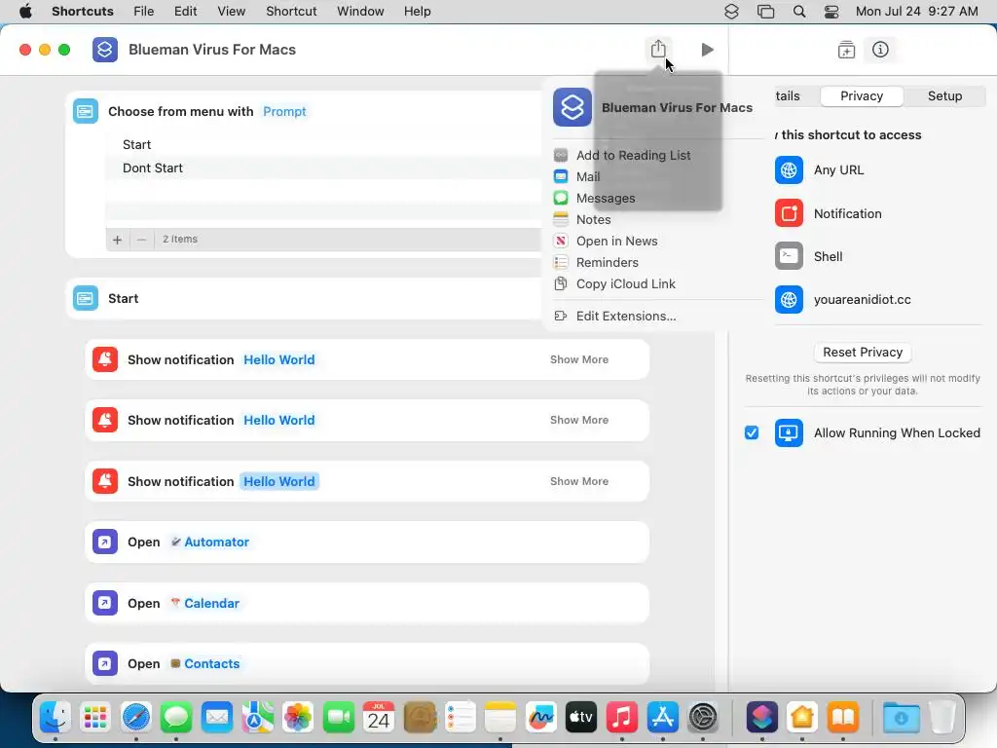Click the youareanidiot.cc globe icon
997x748 pixels.
pos(789,300)
